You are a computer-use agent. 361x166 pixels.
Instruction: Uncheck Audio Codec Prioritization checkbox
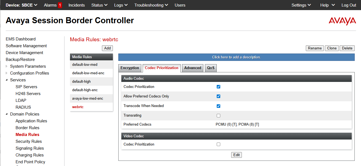point(218,87)
